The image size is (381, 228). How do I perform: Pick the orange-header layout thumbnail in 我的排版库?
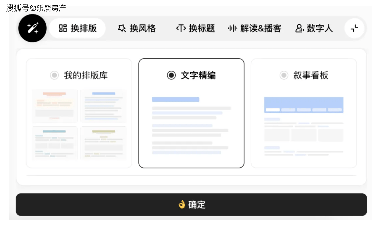[x=55, y=106]
